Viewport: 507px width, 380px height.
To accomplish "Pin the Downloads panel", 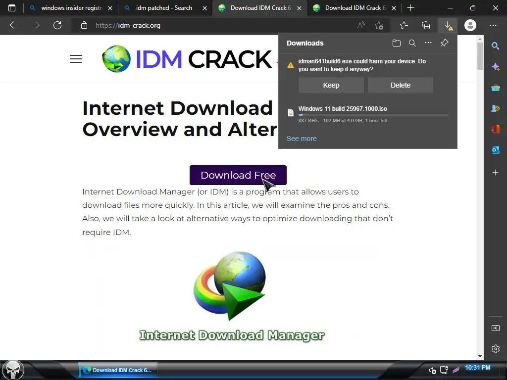I will pyautogui.click(x=444, y=43).
